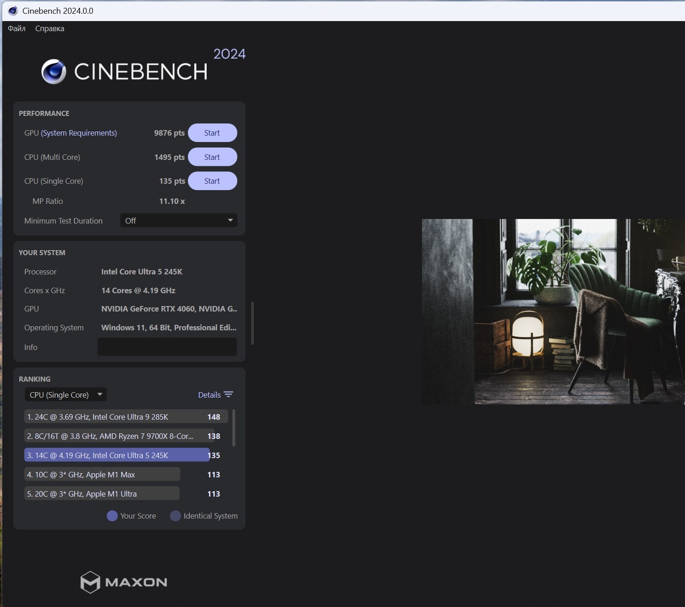This screenshot has width=685, height=607.
Task: Click the Cinebench logo sphere icon
Action: pos(54,71)
